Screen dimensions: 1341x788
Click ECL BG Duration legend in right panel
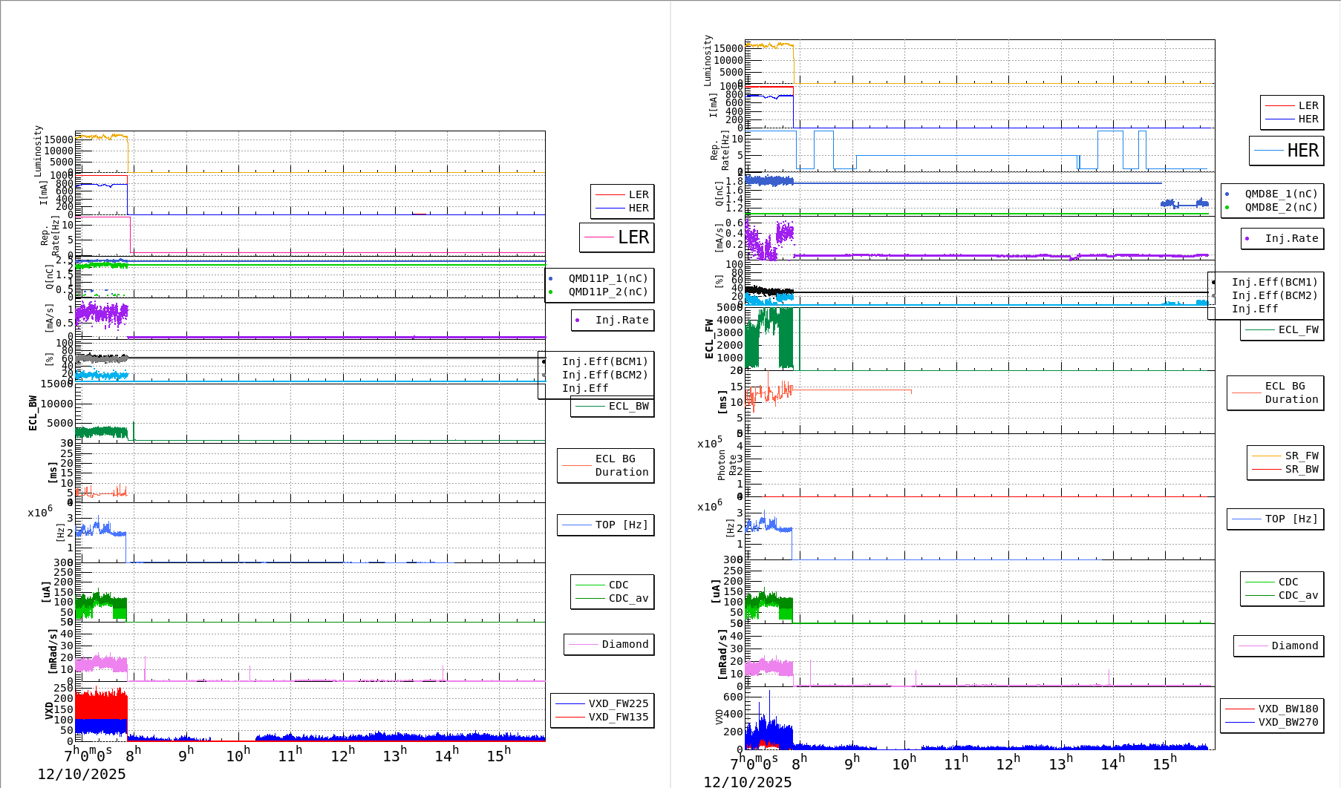tap(1291, 393)
